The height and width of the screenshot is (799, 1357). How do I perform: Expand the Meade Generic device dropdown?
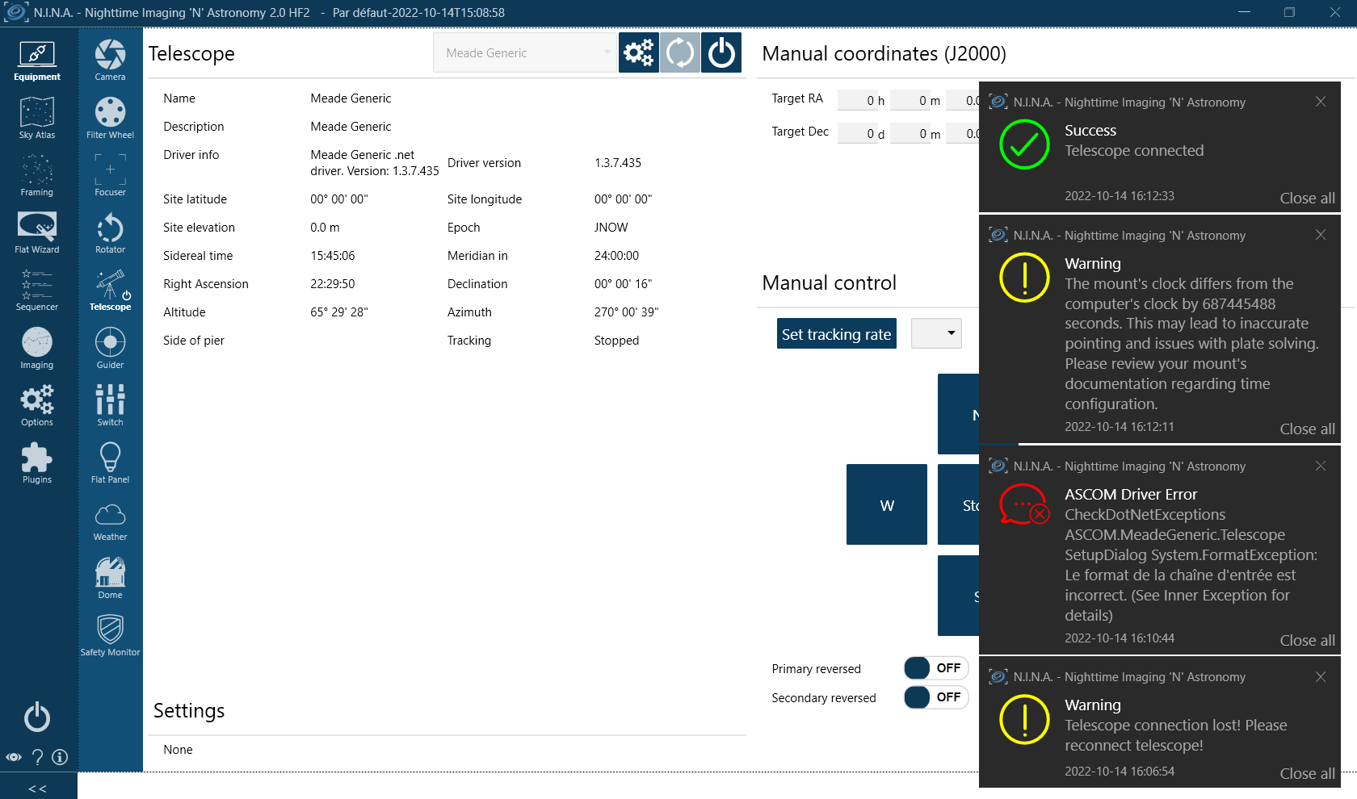525,53
